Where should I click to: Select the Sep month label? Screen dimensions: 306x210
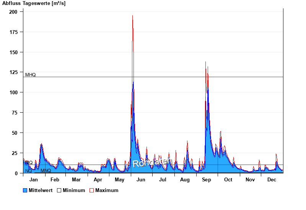207,180
